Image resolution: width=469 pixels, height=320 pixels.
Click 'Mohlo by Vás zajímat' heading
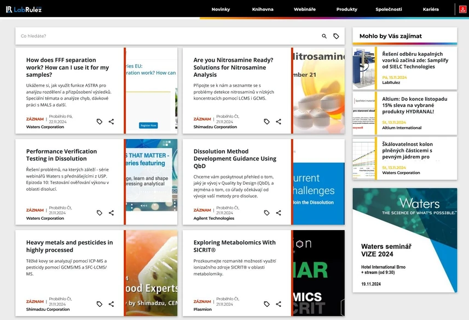tap(391, 36)
